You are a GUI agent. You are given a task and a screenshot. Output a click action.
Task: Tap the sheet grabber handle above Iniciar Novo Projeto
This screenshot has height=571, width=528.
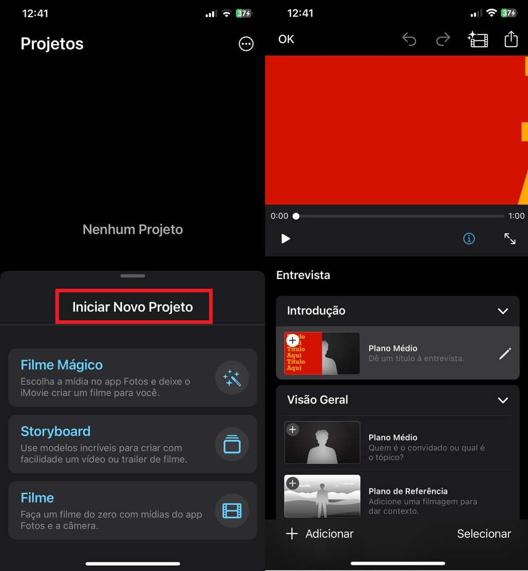(133, 276)
